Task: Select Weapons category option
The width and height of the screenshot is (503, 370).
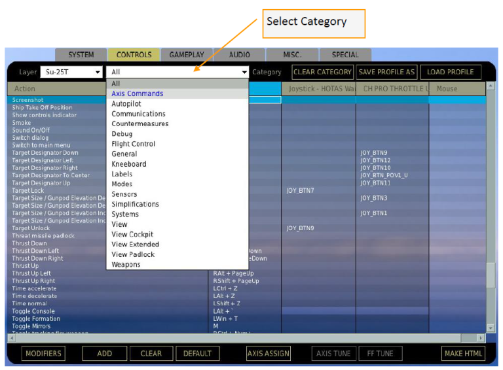Action: pyautogui.click(x=126, y=265)
